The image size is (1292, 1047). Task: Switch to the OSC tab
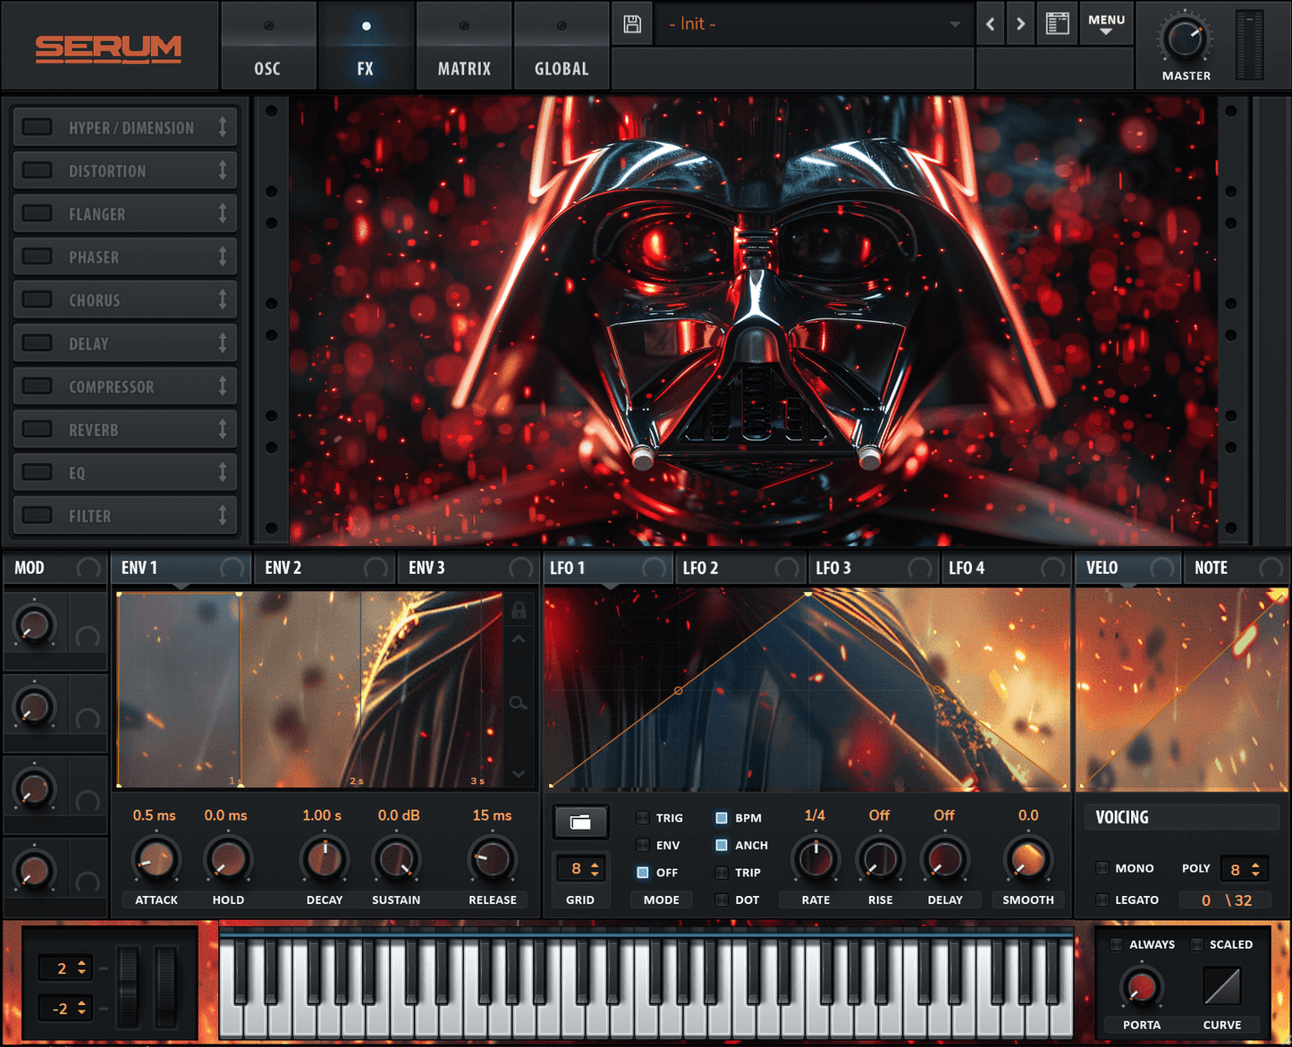coord(267,46)
